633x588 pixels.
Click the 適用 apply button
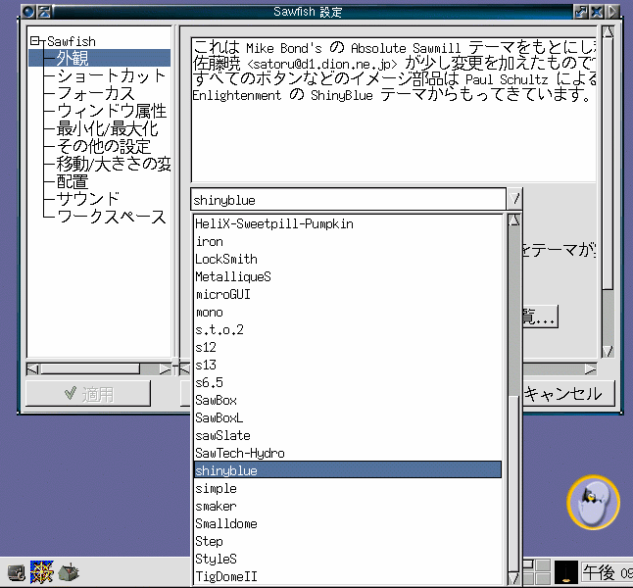[88, 393]
